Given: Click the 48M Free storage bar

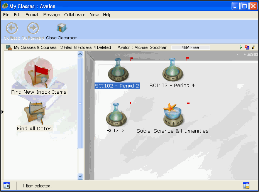Looking at the screenshot, I should pos(191,47).
